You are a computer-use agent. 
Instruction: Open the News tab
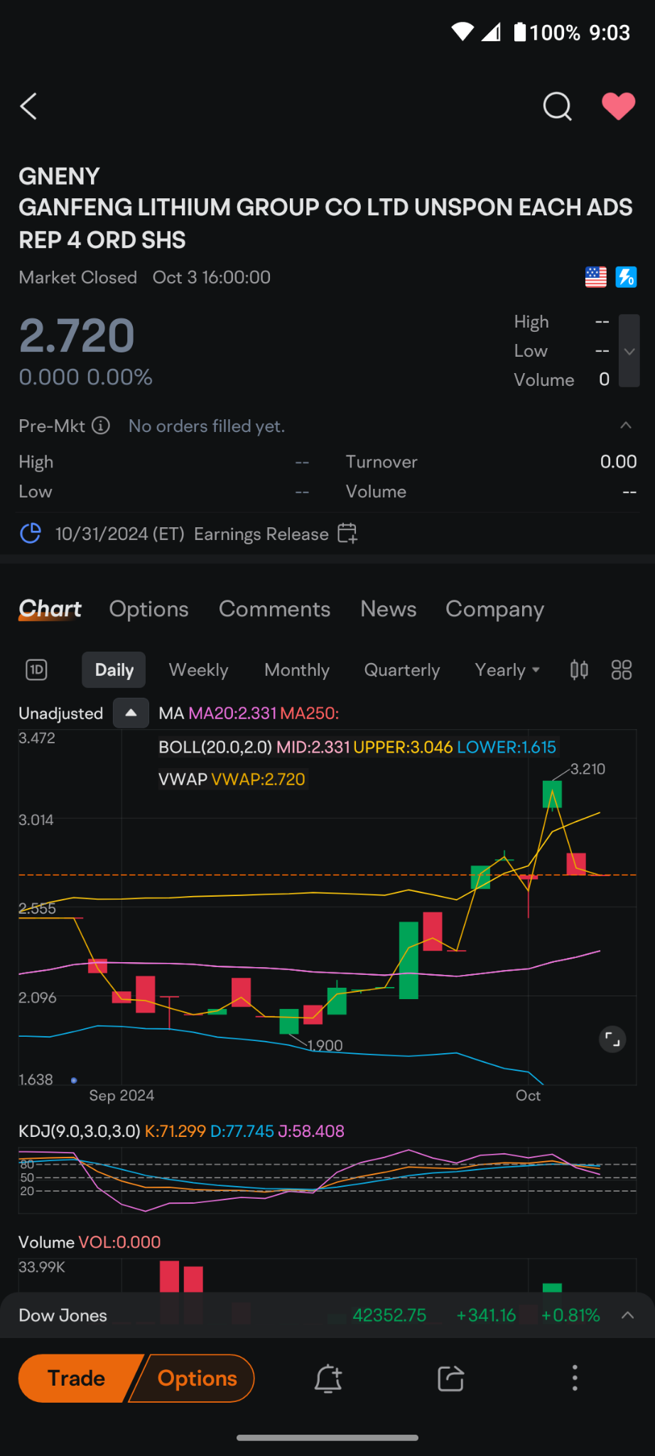(389, 609)
